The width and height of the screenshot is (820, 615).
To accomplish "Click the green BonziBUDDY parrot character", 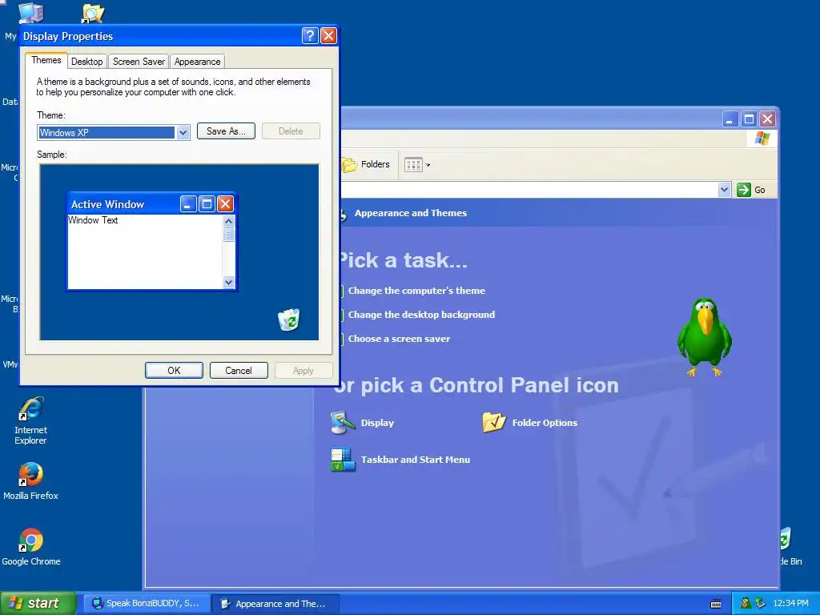I will click(705, 337).
